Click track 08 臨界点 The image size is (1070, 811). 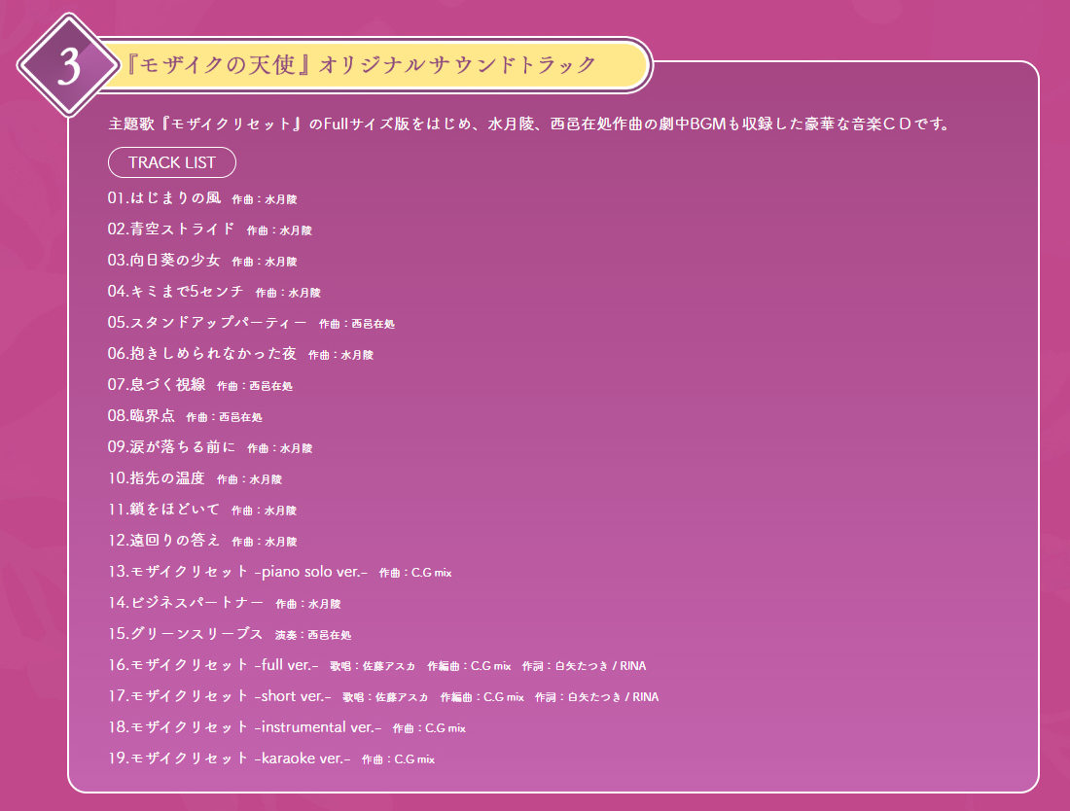point(142,416)
